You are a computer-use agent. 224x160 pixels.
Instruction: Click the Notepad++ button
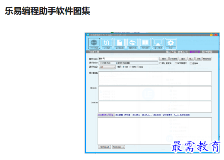[x=119, y=147]
